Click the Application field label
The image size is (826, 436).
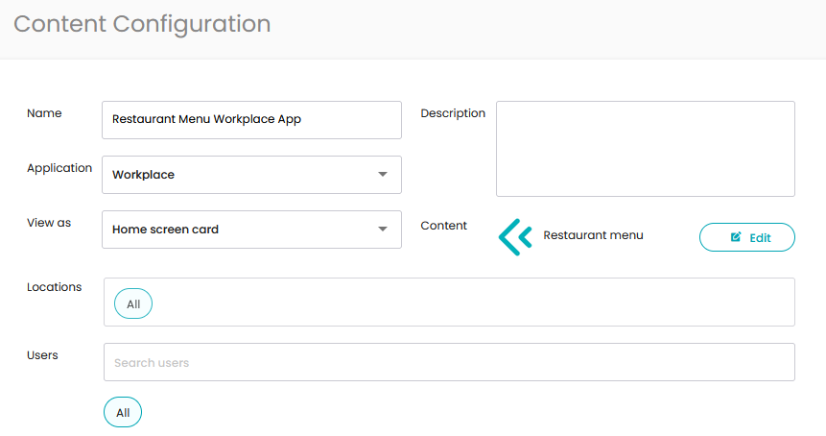(x=59, y=168)
